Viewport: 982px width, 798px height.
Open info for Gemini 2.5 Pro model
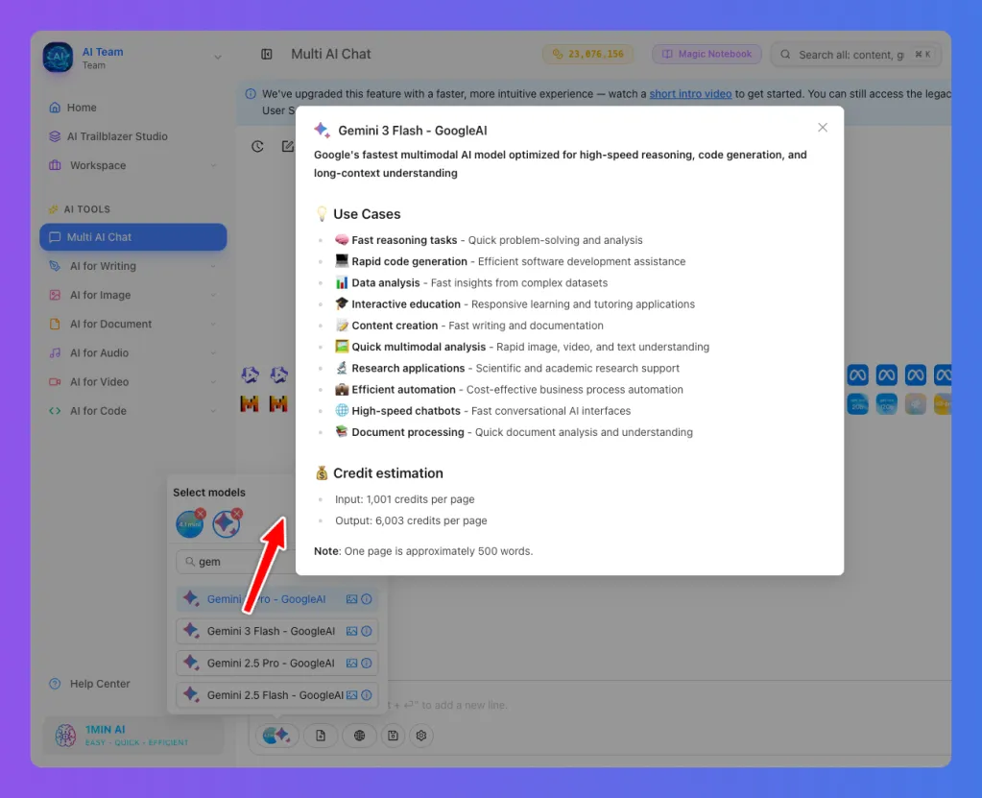click(367, 664)
